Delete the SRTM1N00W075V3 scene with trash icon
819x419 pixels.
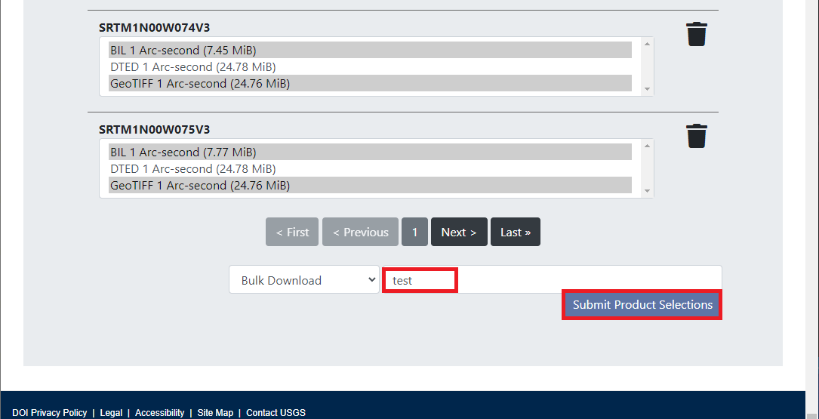point(696,136)
